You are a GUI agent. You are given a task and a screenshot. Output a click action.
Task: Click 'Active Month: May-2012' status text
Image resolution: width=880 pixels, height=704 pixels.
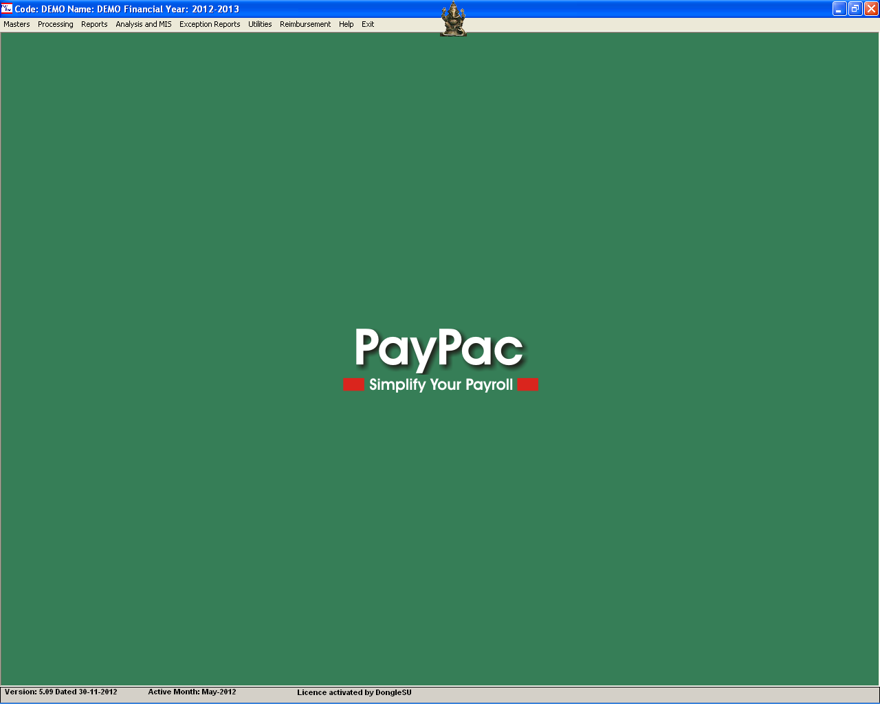(192, 692)
